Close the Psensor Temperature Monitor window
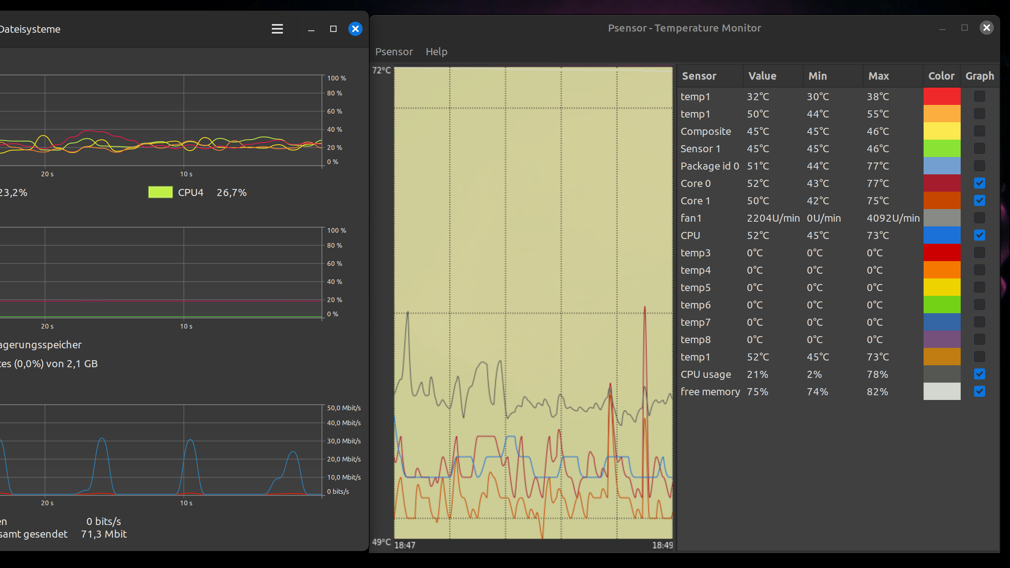The image size is (1010, 568). coord(987,28)
